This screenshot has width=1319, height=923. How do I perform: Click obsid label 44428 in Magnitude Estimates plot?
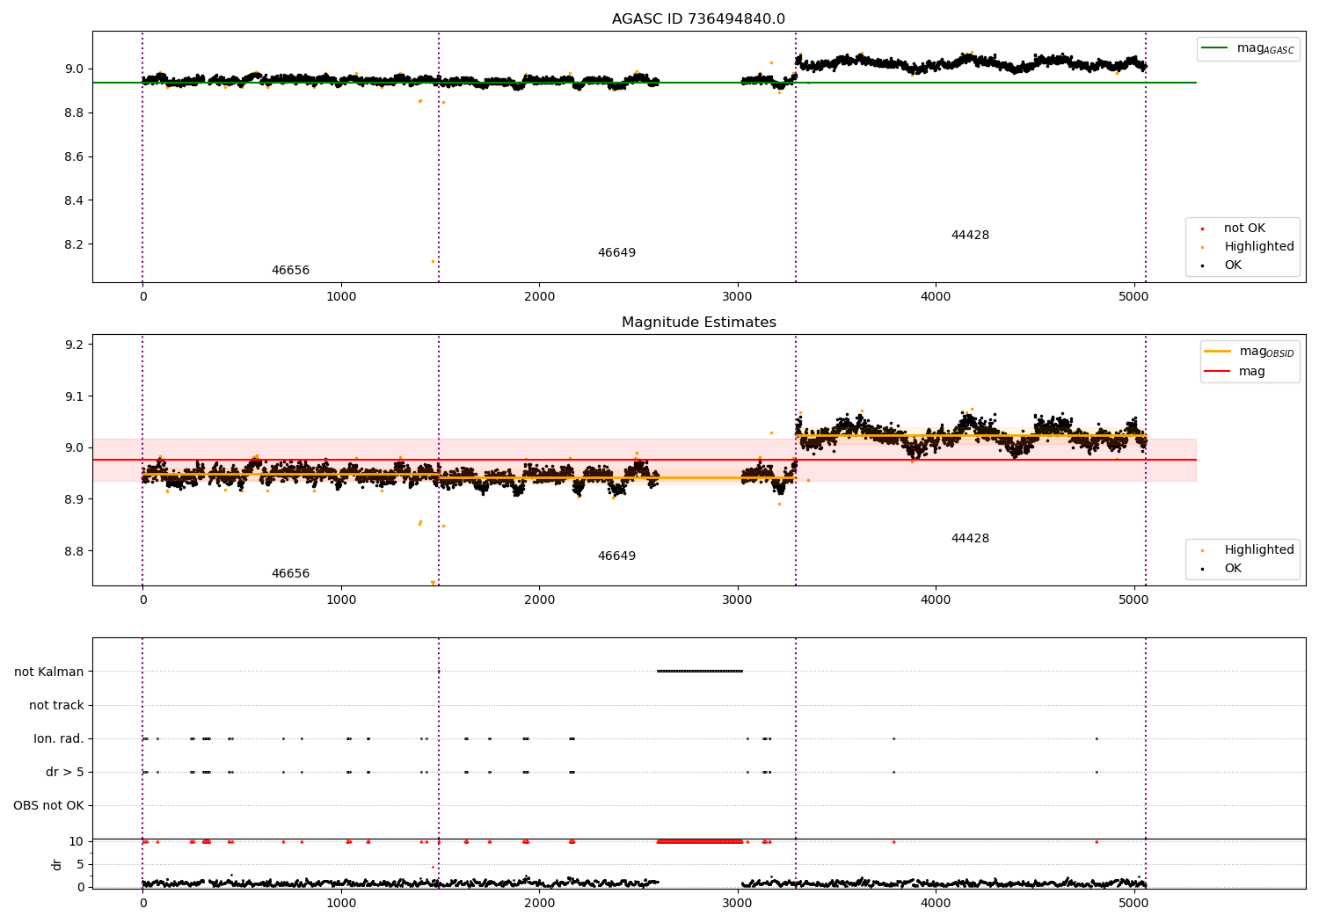970,539
